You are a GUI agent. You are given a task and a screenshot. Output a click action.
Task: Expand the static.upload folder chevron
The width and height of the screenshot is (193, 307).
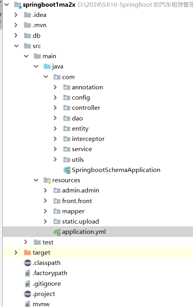[45, 222]
